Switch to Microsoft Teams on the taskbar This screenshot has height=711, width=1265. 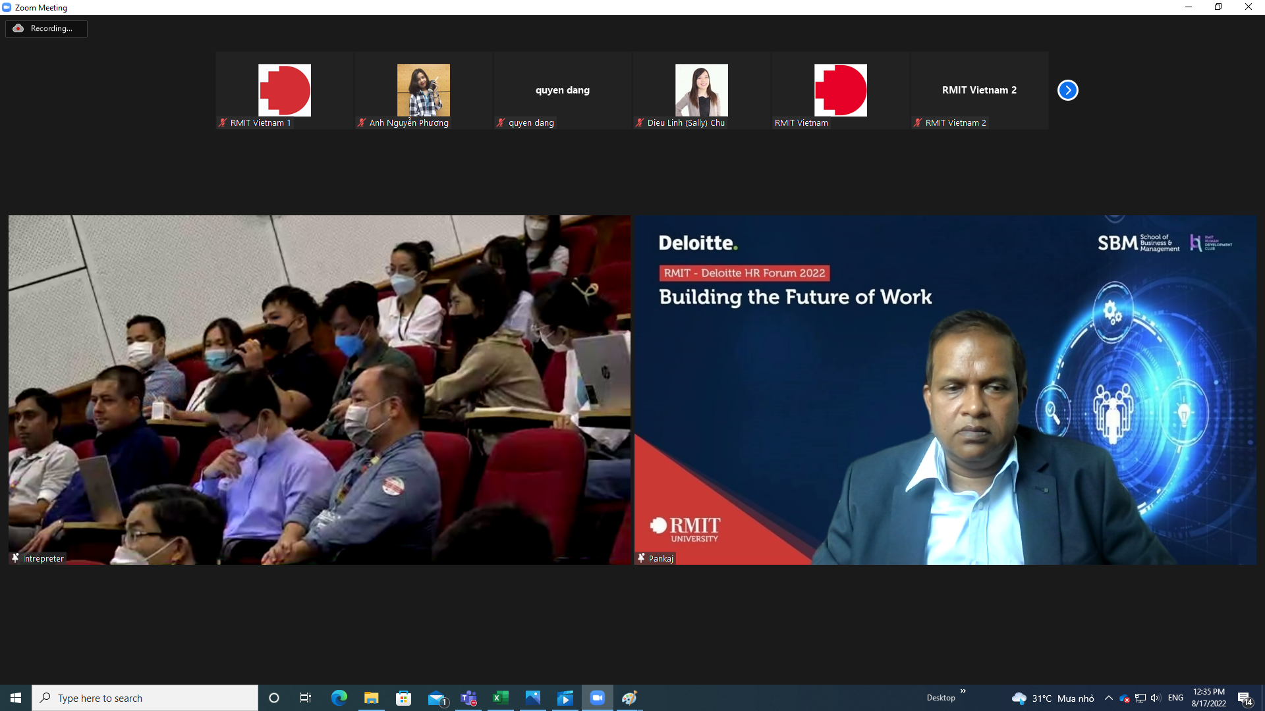pyautogui.click(x=468, y=698)
